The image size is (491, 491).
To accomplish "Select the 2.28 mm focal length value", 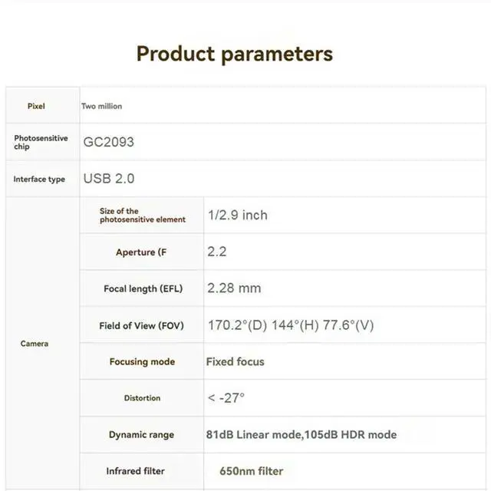I will (x=234, y=288).
